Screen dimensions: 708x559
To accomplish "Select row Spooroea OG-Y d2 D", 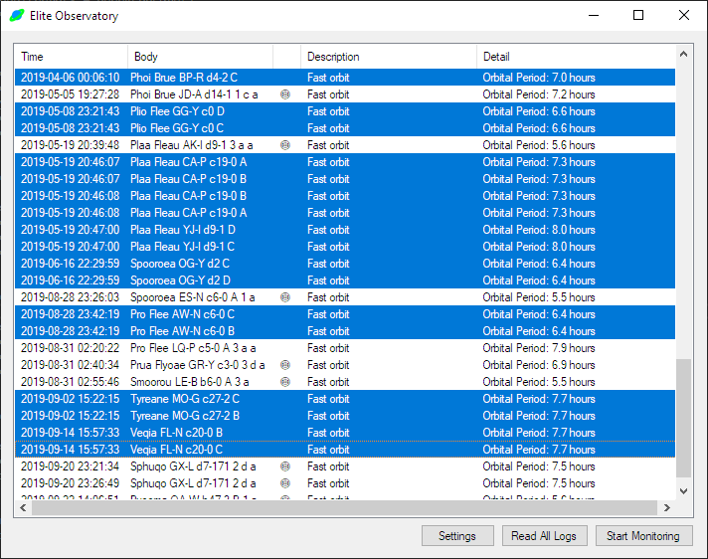I will click(x=345, y=280).
